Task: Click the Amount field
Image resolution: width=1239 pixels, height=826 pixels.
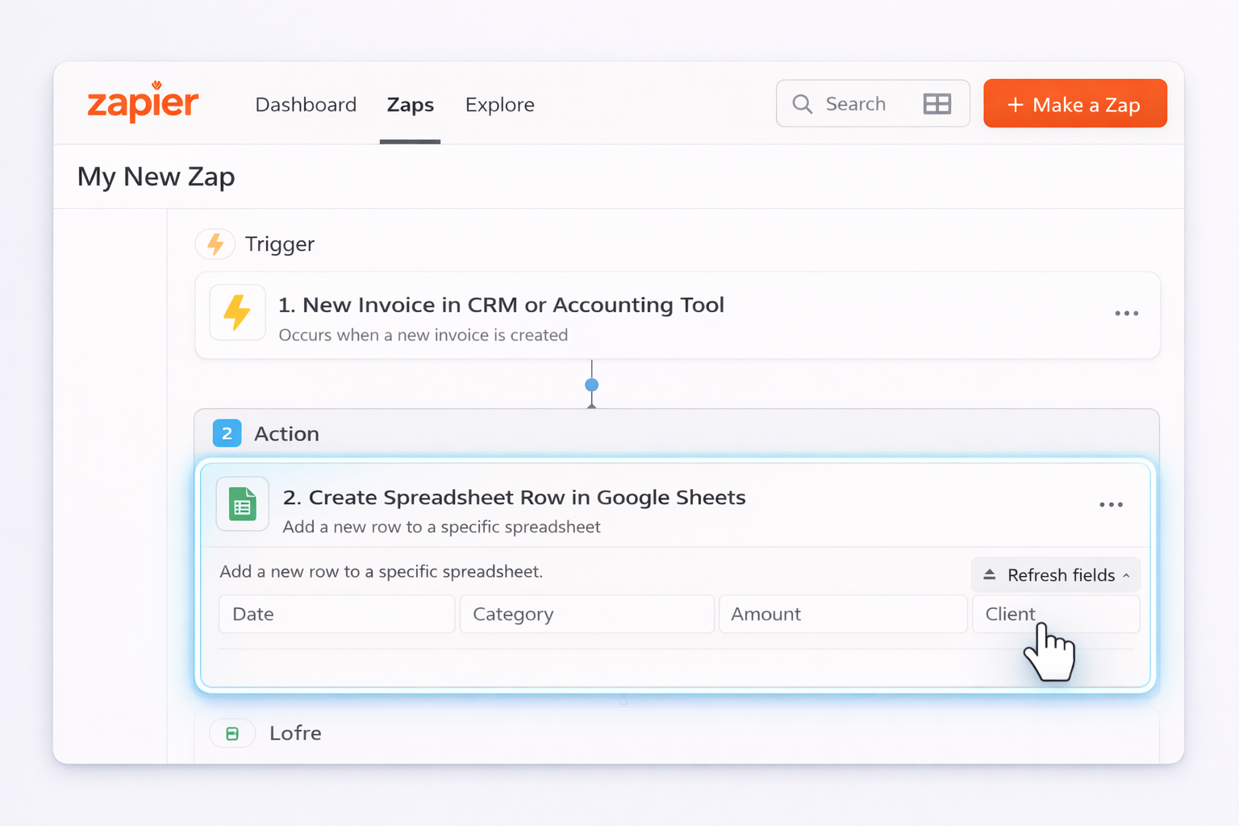Action: 843,615
